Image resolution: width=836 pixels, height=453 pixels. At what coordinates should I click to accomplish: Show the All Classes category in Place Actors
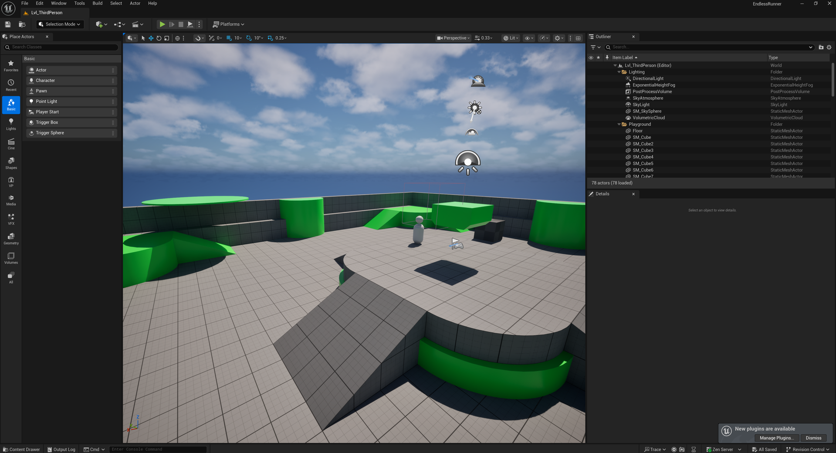click(11, 278)
